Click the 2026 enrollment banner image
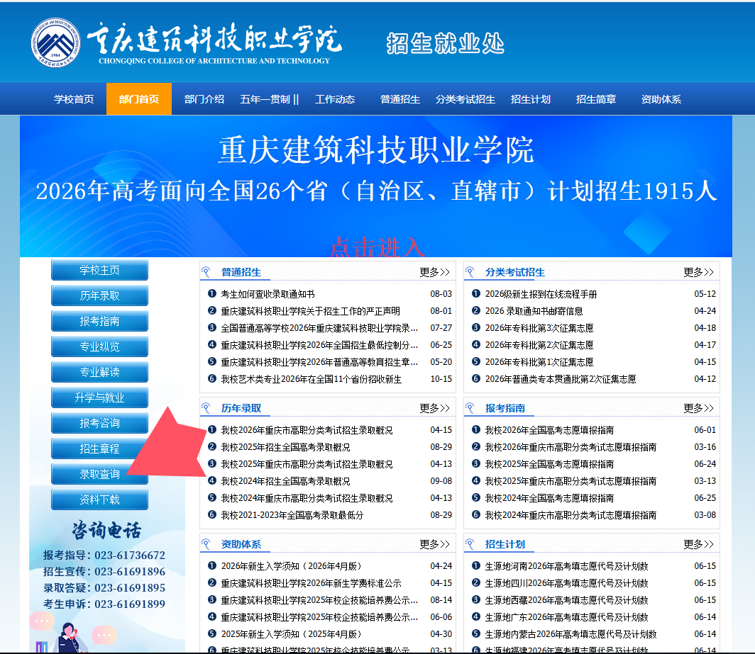Image resolution: width=755 pixels, height=654 pixels. (375, 186)
